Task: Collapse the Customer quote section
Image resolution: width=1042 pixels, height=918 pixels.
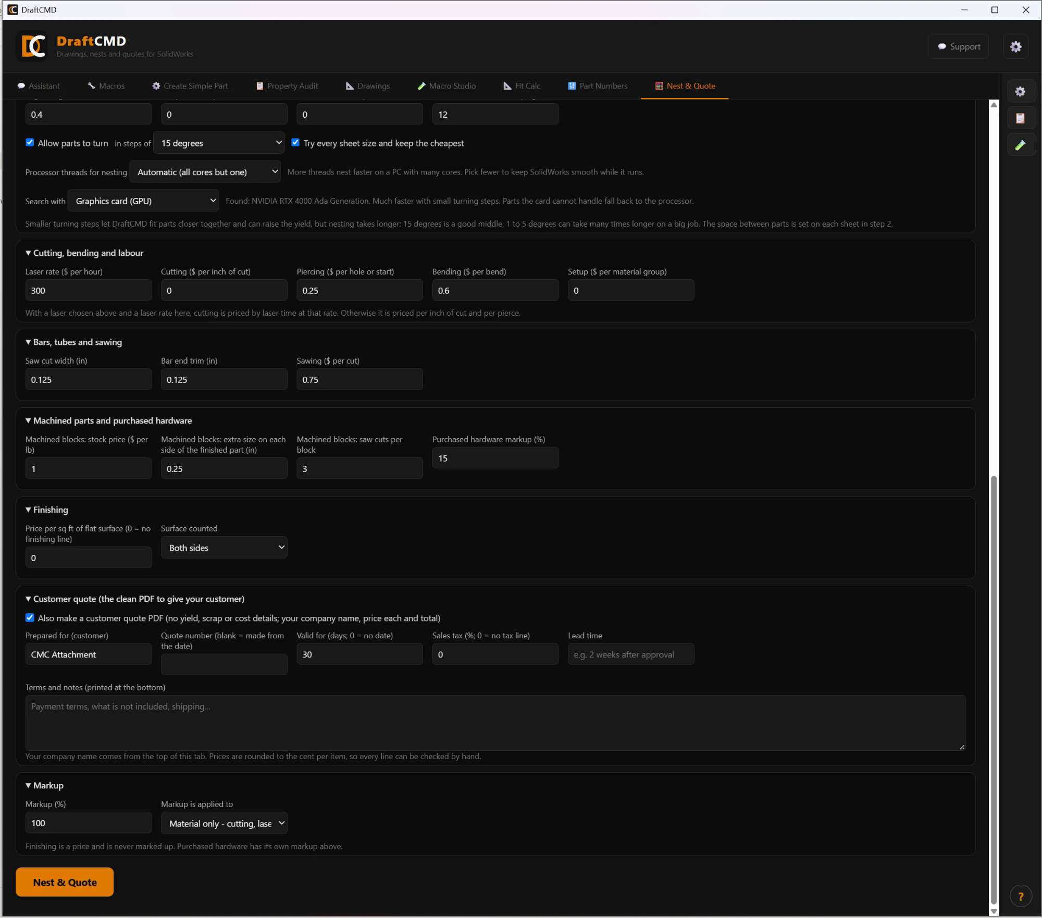Action: (135, 599)
